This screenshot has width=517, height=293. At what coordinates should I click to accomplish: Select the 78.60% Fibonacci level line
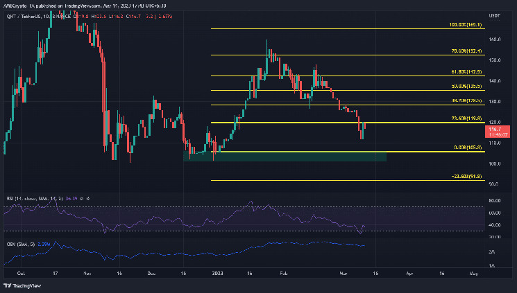(x=348, y=55)
